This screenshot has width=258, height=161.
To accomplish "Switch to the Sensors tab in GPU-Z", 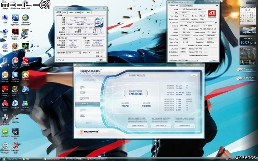I will [182, 6].
